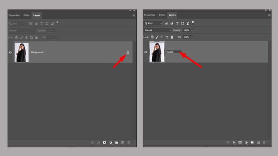Filter type layers in right panel
278x156 pixels.
pyautogui.click(x=177, y=23)
